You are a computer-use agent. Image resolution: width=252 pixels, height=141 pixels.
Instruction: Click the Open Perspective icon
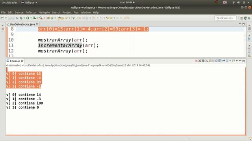click(x=241, y=18)
